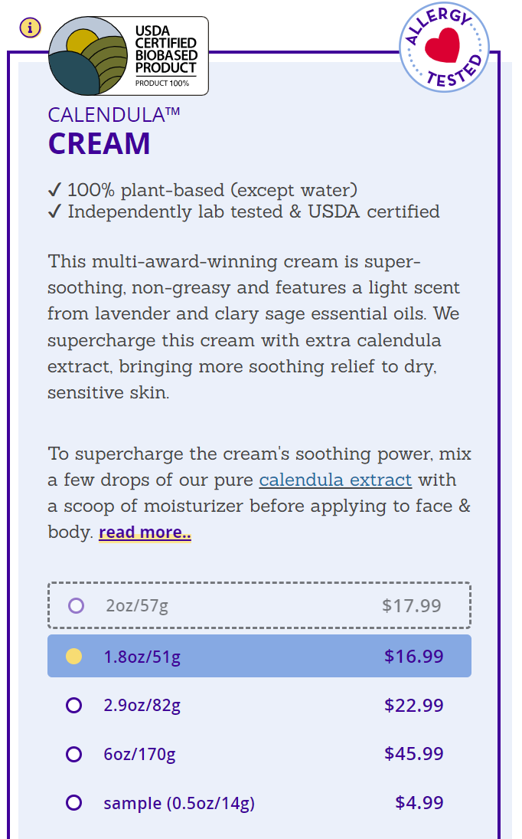Click the checkmark beside 'Independently lab tested'
This screenshot has width=522, height=839.
pyautogui.click(x=54, y=211)
